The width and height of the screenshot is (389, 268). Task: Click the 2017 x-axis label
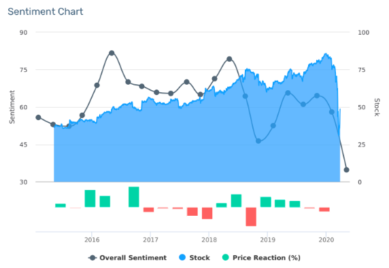150,240
